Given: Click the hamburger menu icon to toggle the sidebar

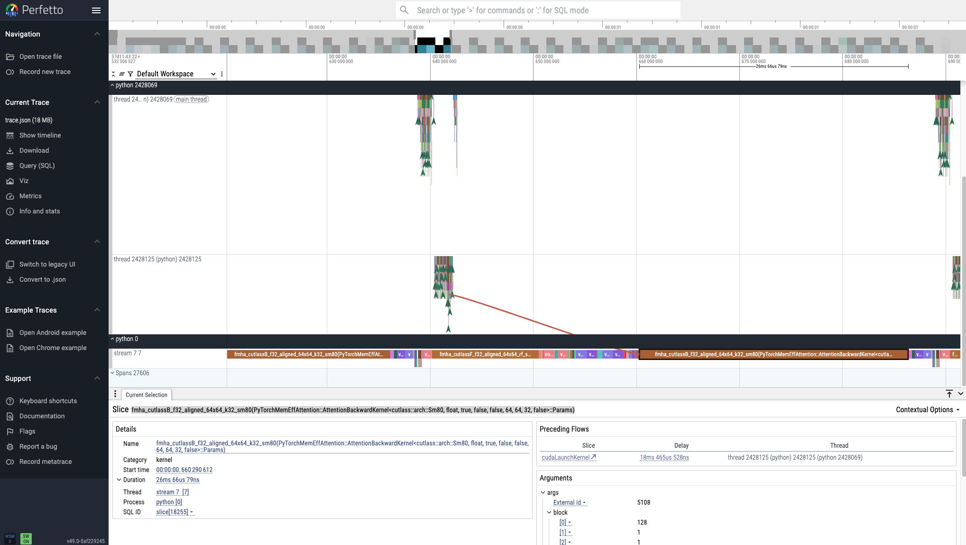Looking at the screenshot, I should click(96, 10).
